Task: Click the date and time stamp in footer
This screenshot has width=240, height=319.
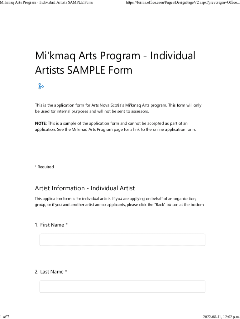Action: [x=221, y=317]
